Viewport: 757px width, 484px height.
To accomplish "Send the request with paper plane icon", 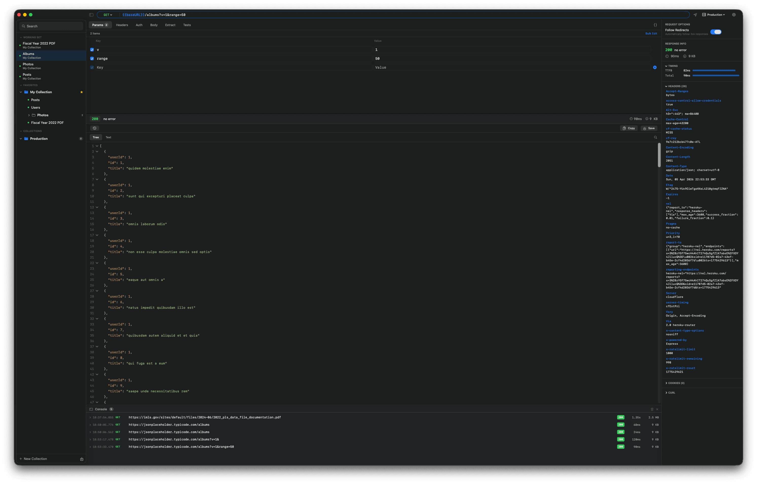I will (695, 15).
